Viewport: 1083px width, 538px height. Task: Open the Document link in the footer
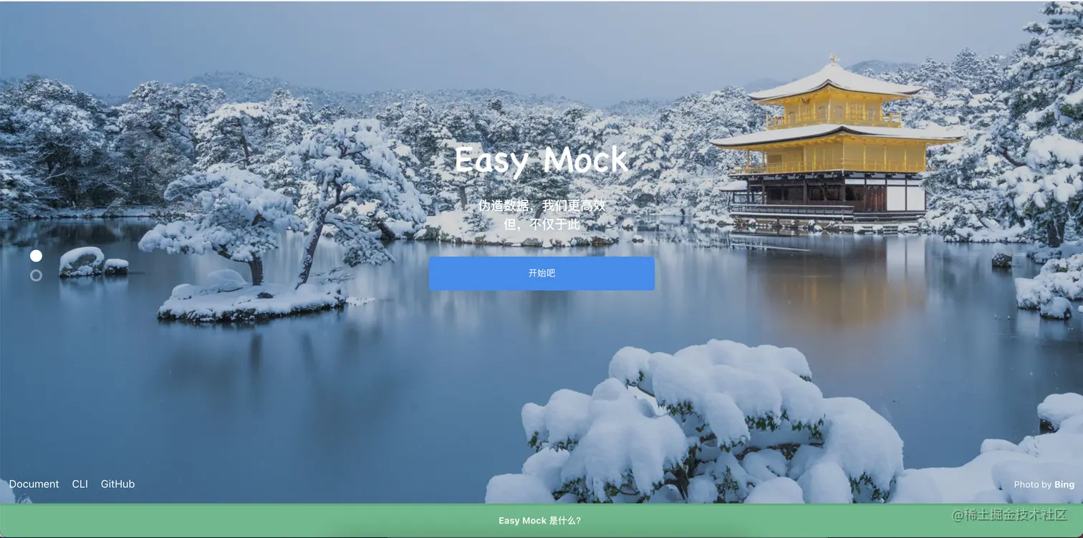[x=34, y=484]
